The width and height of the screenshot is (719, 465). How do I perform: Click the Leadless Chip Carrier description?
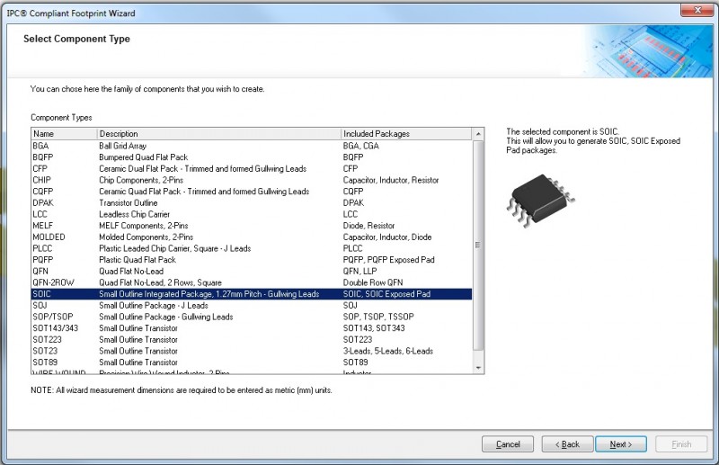pyautogui.click(x=134, y=214)
